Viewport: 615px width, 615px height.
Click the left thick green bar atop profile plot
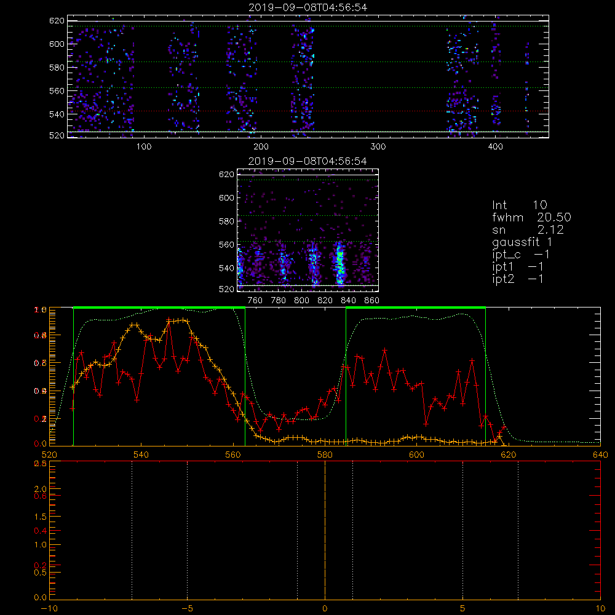click(159, 308)
